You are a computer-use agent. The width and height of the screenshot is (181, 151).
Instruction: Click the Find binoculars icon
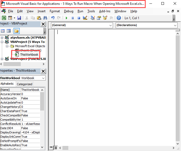(x=45, y=18)
